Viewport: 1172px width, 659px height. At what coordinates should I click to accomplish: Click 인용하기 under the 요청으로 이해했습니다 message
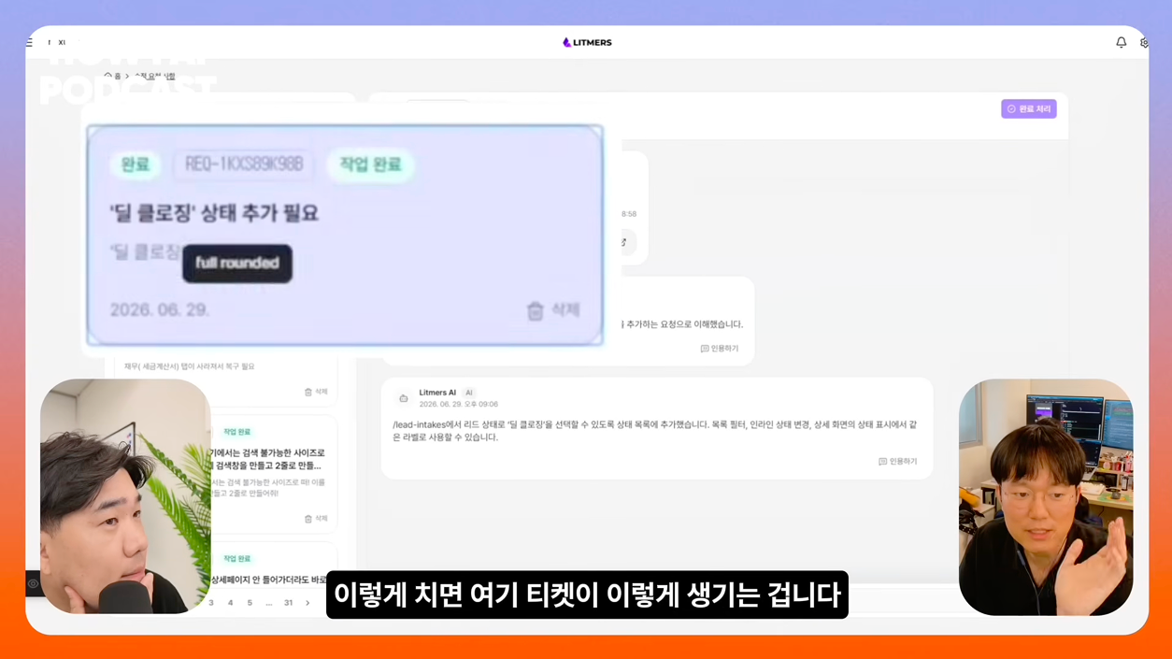pos(719,349)
